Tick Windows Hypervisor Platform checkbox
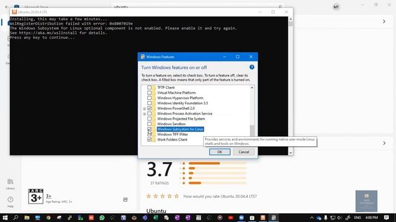The width and height of the screenshot is (396, 222). [149, 98]
